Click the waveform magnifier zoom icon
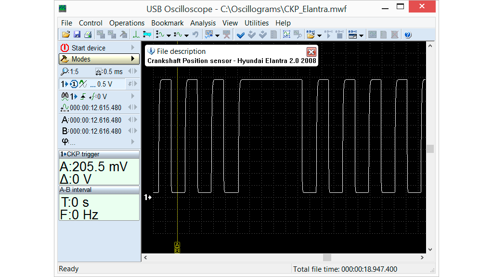 [x=298, y=35]
